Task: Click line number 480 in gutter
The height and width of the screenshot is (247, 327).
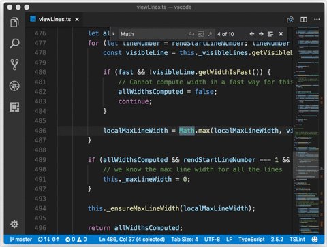Action: pyautogui.click(x=40, y=72)
